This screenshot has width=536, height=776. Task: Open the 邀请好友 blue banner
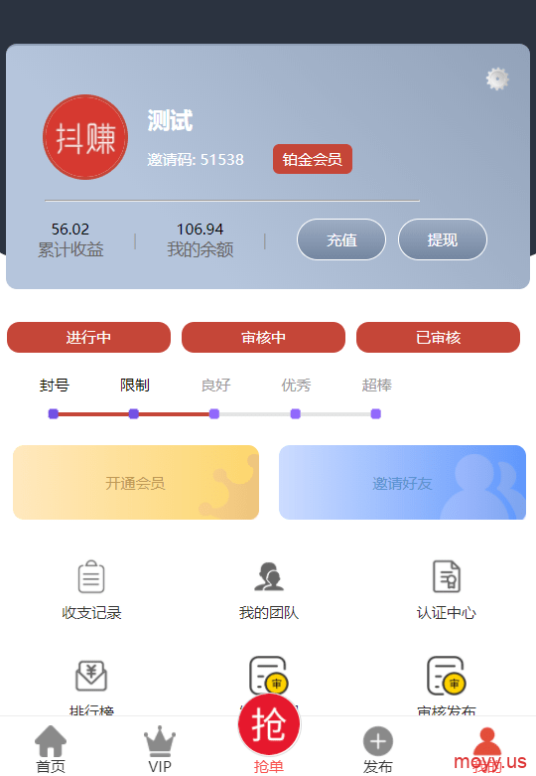(x=402, y=483)
